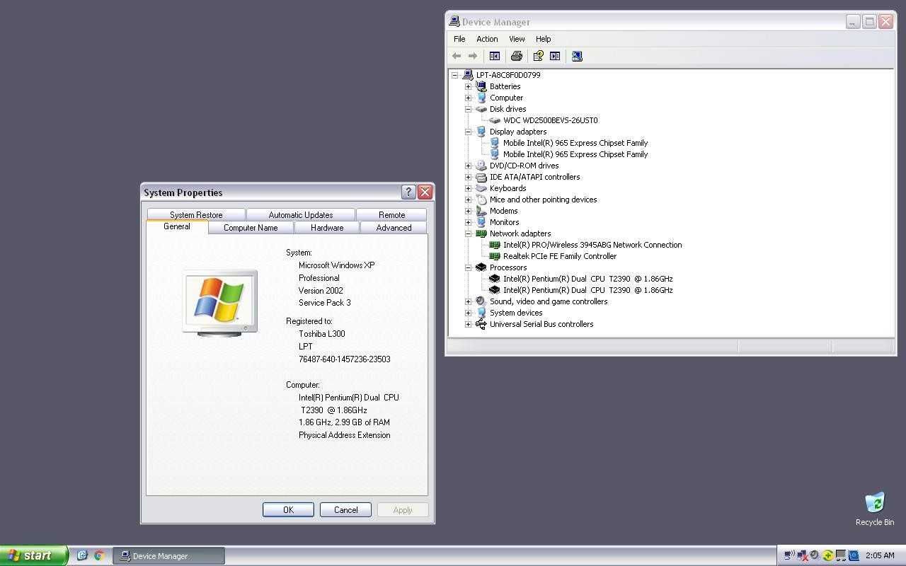Collapse the Disk drives node
The height and width of the screenshot is (566, 906).
tap(468, 109)
